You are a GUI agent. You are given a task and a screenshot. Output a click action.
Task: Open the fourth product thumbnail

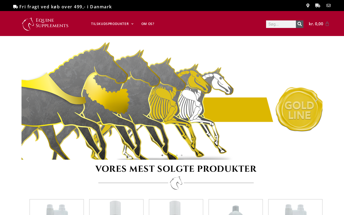coord(236,207)
